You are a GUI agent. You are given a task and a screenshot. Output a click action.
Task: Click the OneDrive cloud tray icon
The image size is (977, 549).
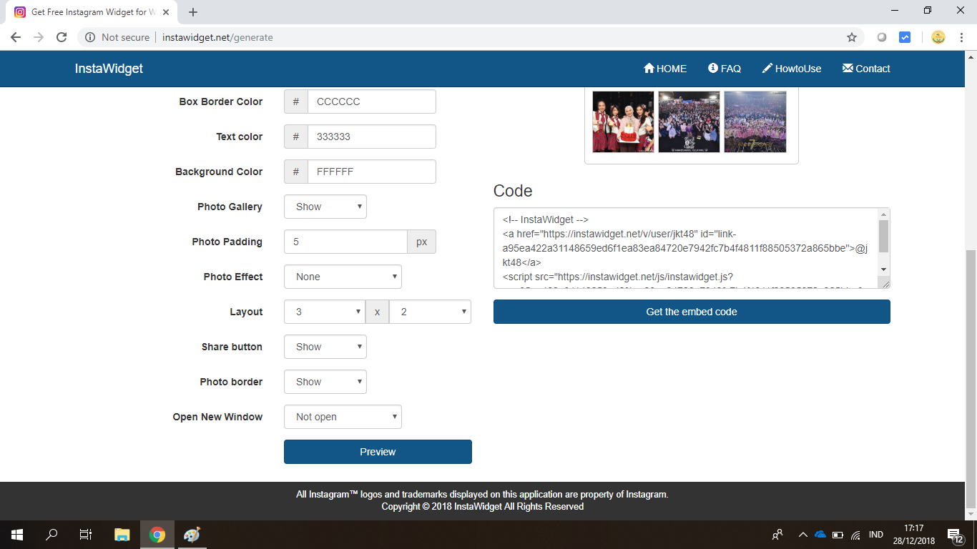(820, 535)
